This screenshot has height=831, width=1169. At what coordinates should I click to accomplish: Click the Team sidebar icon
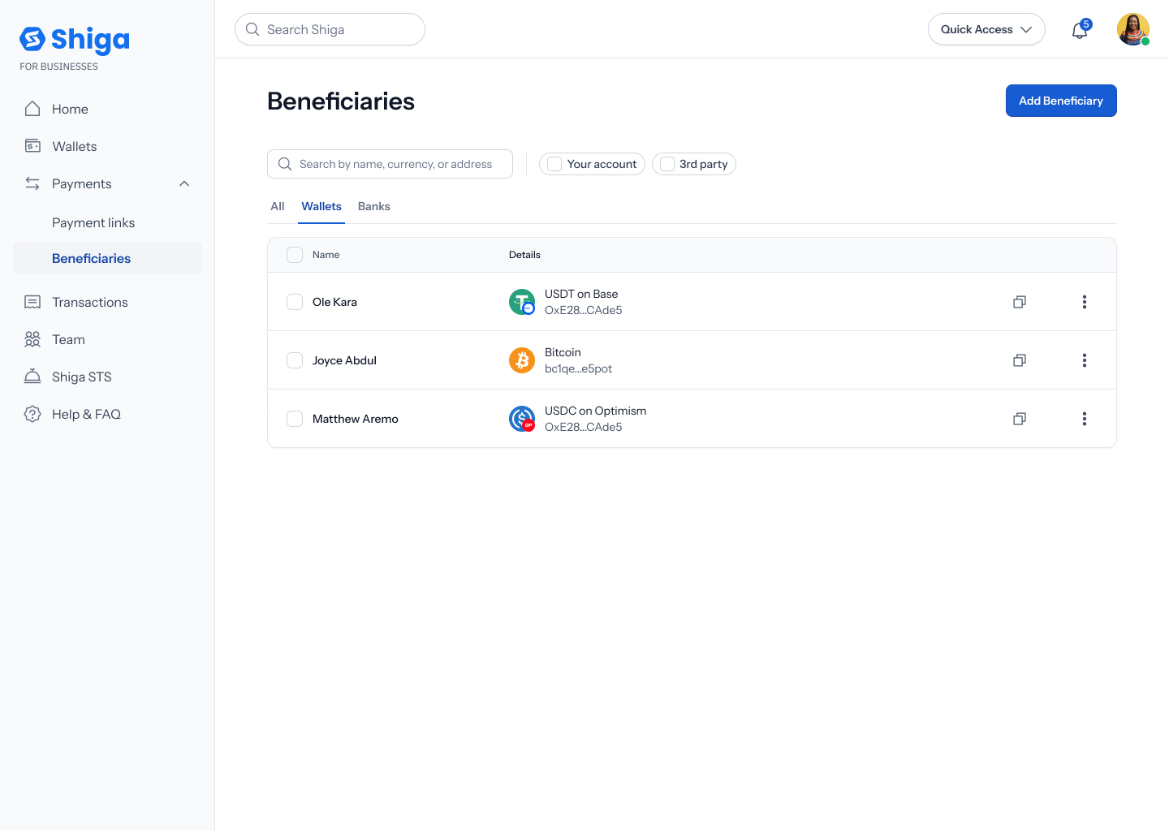coord(32,339)
